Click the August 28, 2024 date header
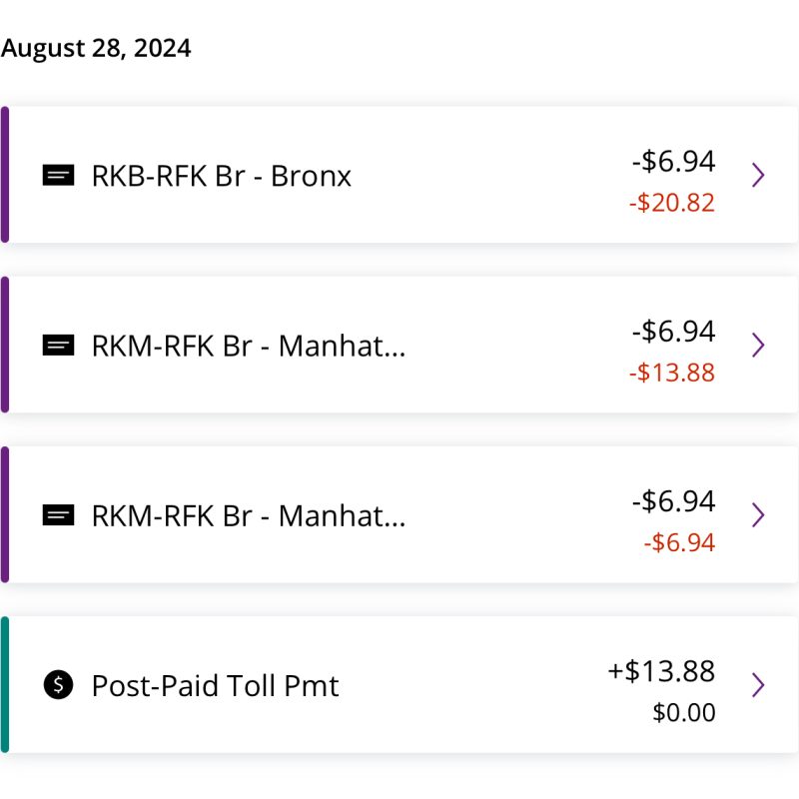Screen dimensions: 799x799 click(x=96, y=49)
